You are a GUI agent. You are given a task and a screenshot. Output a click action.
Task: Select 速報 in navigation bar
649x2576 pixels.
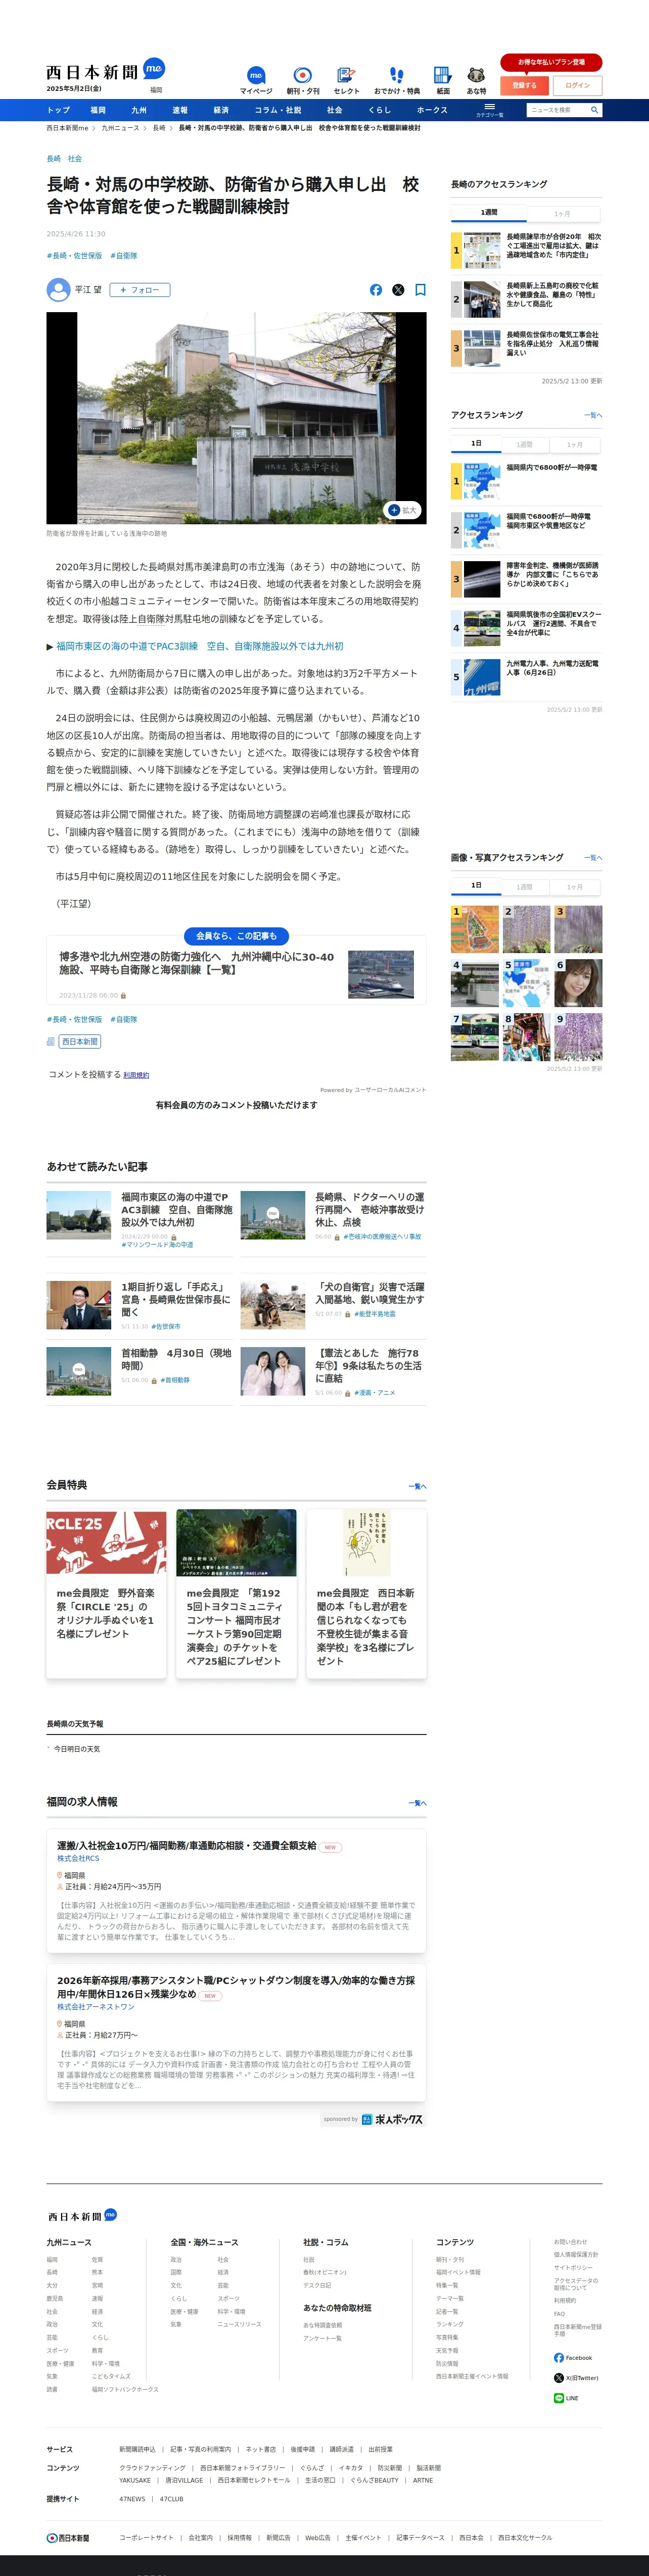tap(180, 110)
